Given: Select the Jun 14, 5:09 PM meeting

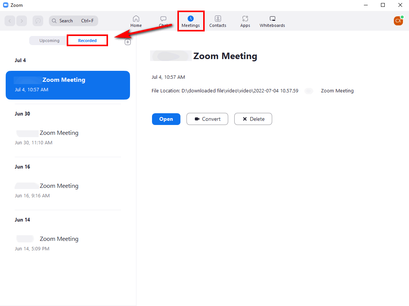Looking at the screenshot, I should 68,244.
